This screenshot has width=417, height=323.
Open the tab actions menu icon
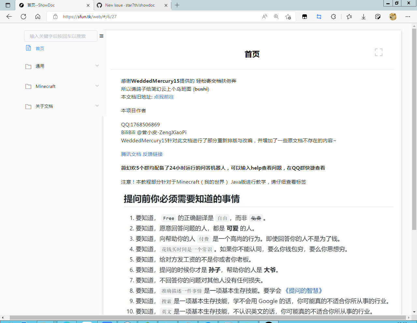pos(8,5)
